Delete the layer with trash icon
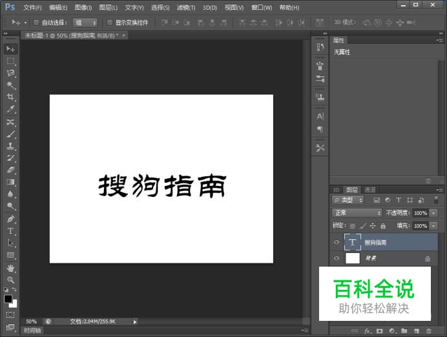Viewport: 447px width, 337px height. (428, 331)
